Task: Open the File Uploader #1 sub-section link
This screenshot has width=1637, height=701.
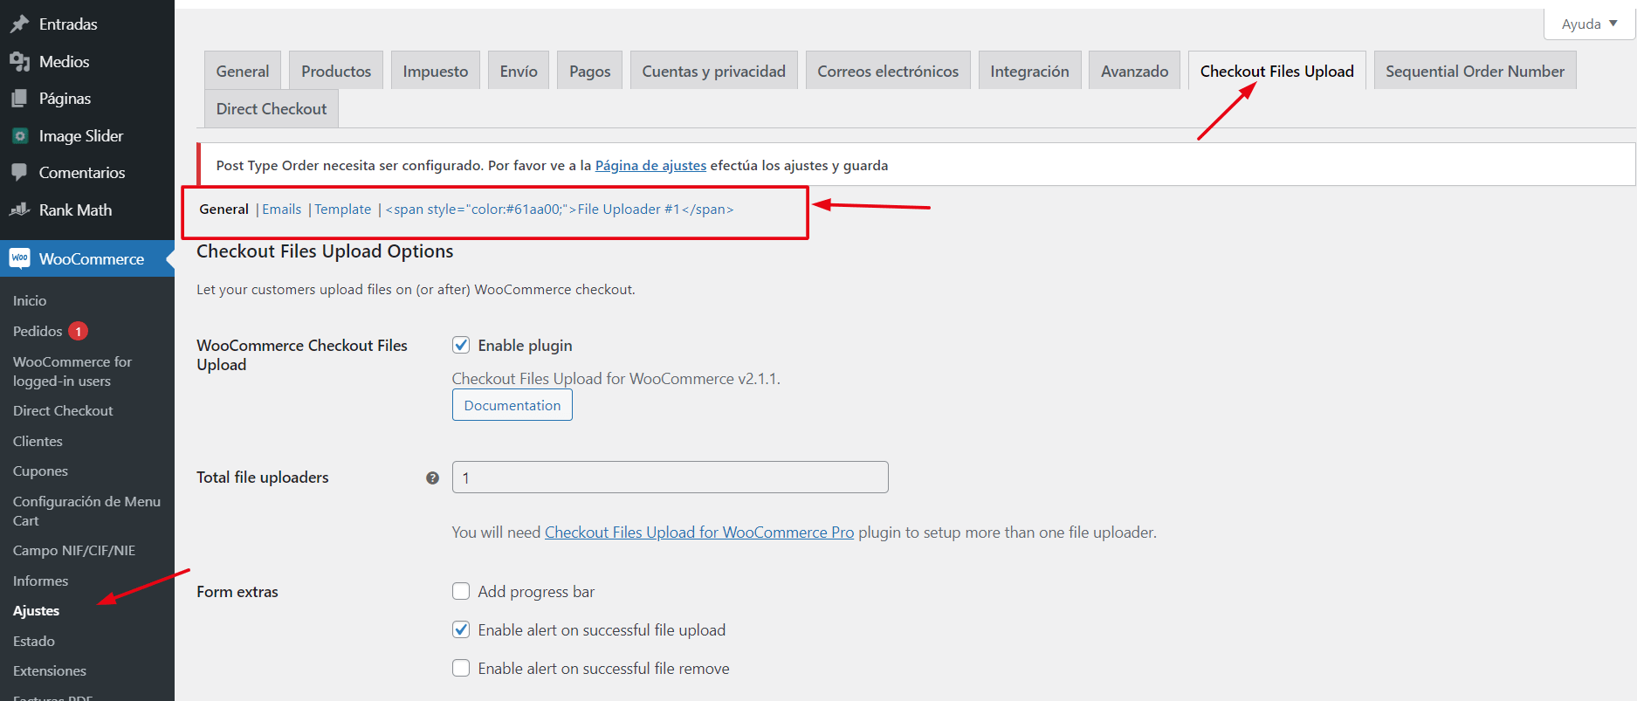Action: (560, 209)
